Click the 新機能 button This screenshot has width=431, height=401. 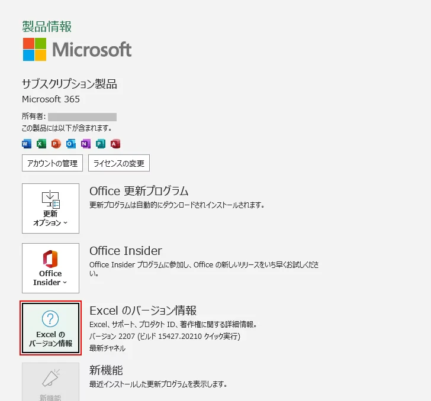click(x=50, y=381)
